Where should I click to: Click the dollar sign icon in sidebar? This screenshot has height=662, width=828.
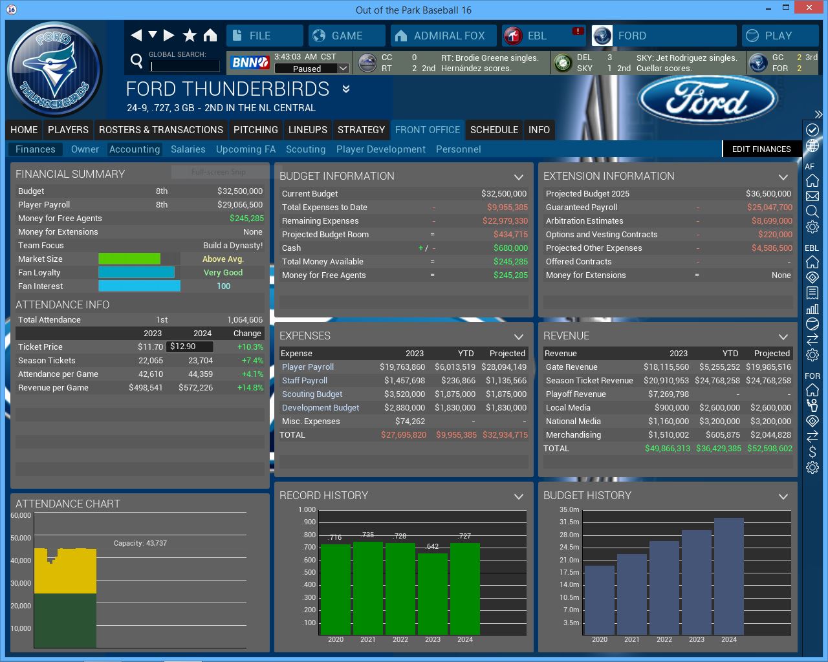coord(812,452)
